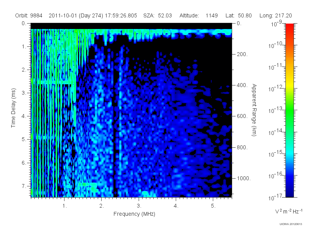
Task: Click the 'Long: 217.20' value
Action: tap(275, 15)
